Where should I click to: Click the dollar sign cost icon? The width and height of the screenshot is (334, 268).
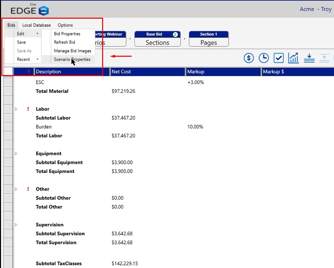249,58
